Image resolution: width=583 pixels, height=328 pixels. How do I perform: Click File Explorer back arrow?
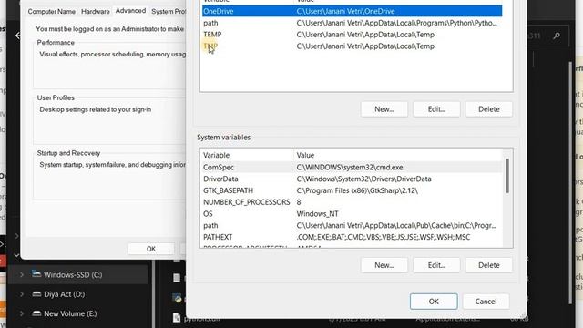18,36
